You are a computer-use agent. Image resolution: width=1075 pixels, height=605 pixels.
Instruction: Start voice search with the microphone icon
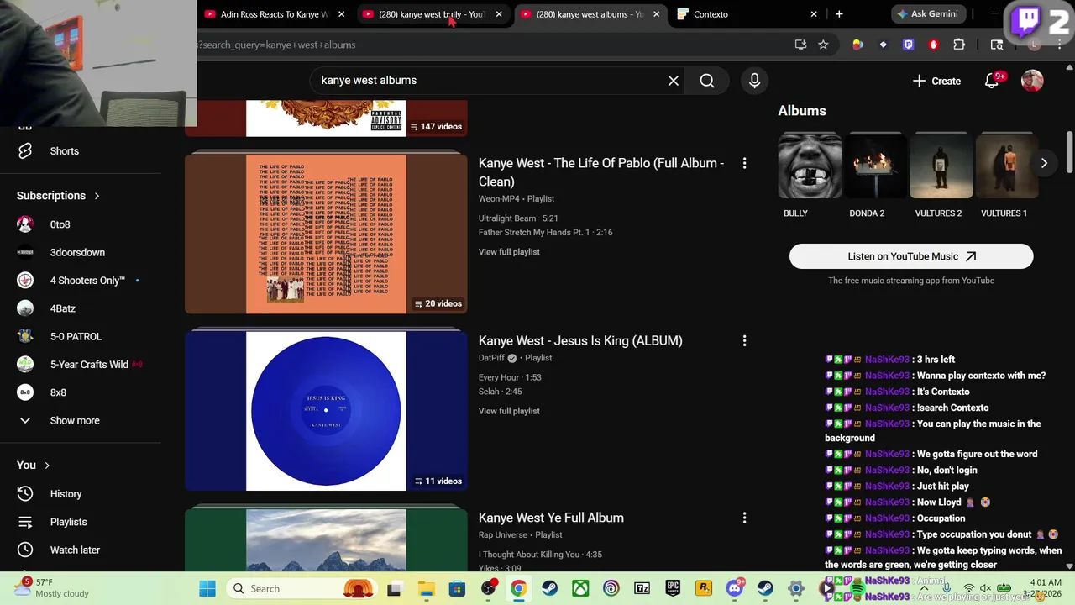click(754, 81)
